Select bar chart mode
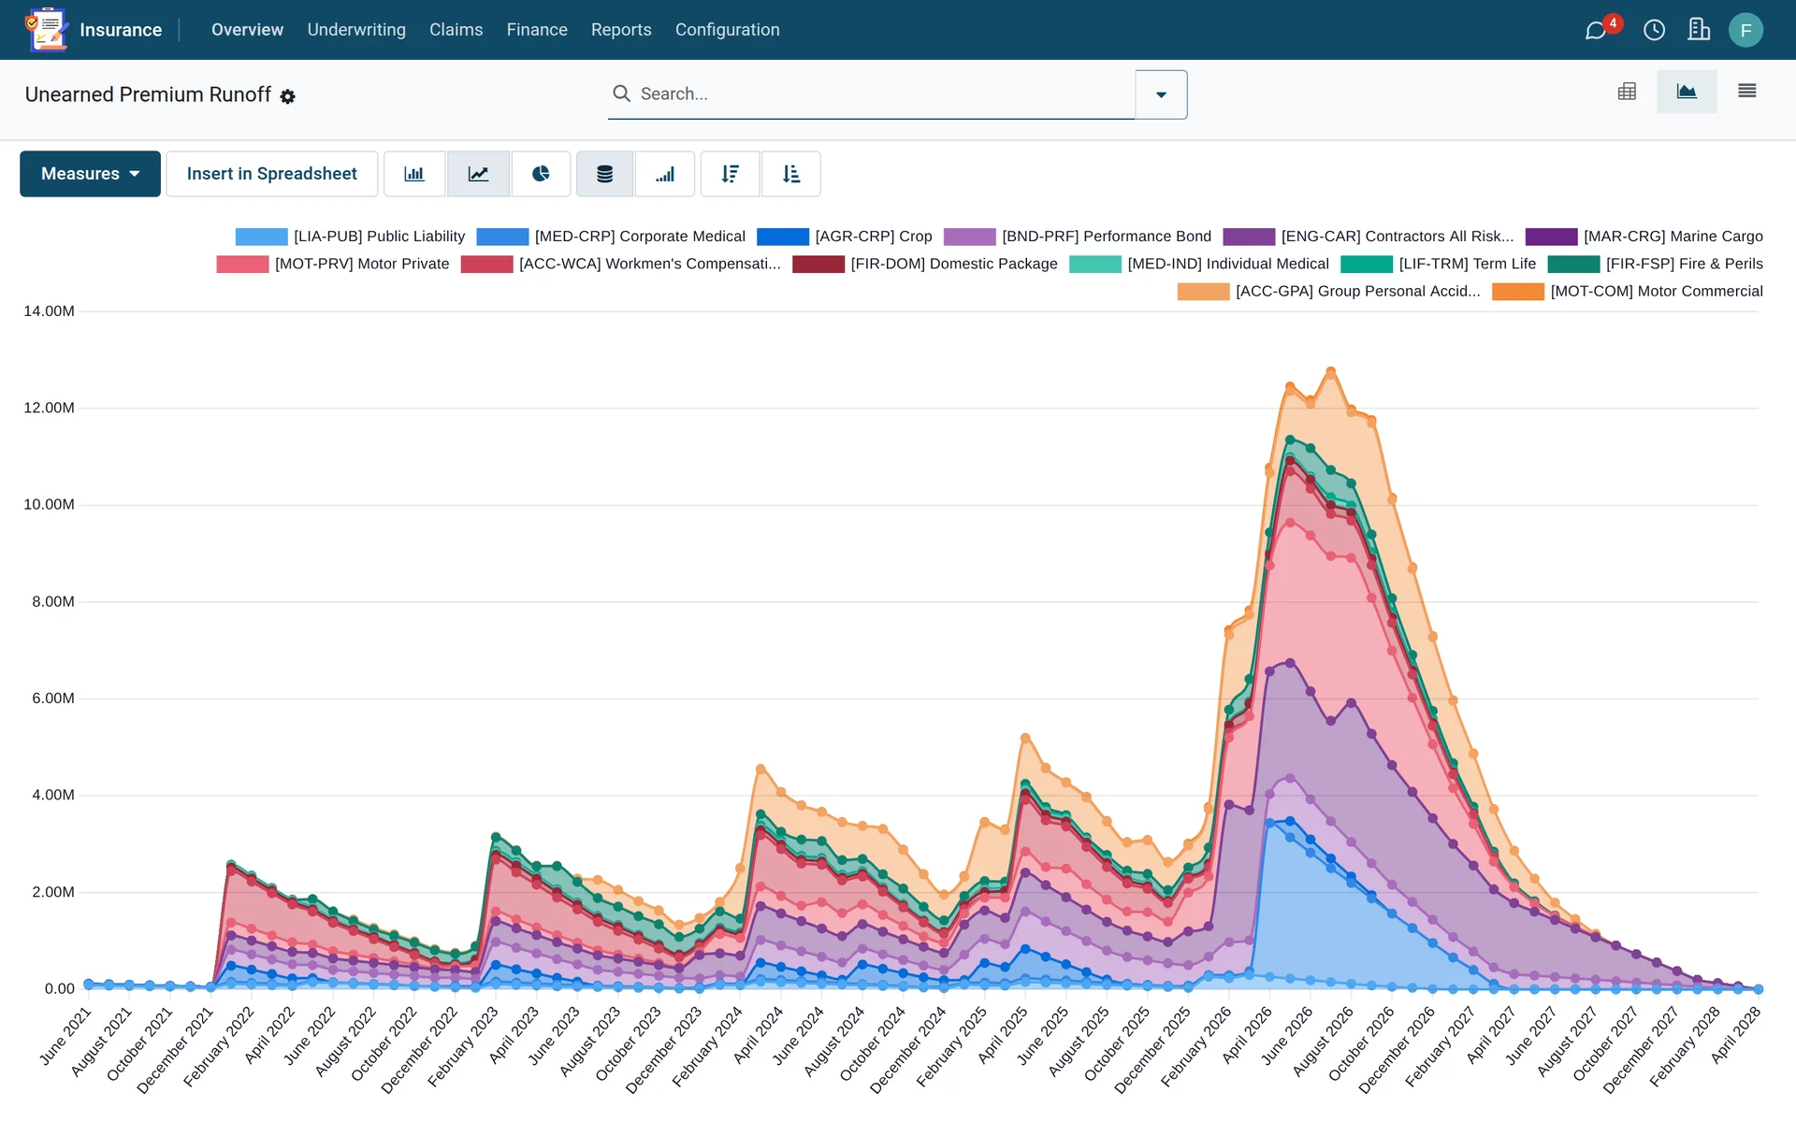 pyautogui.click(x=414, y=174)
